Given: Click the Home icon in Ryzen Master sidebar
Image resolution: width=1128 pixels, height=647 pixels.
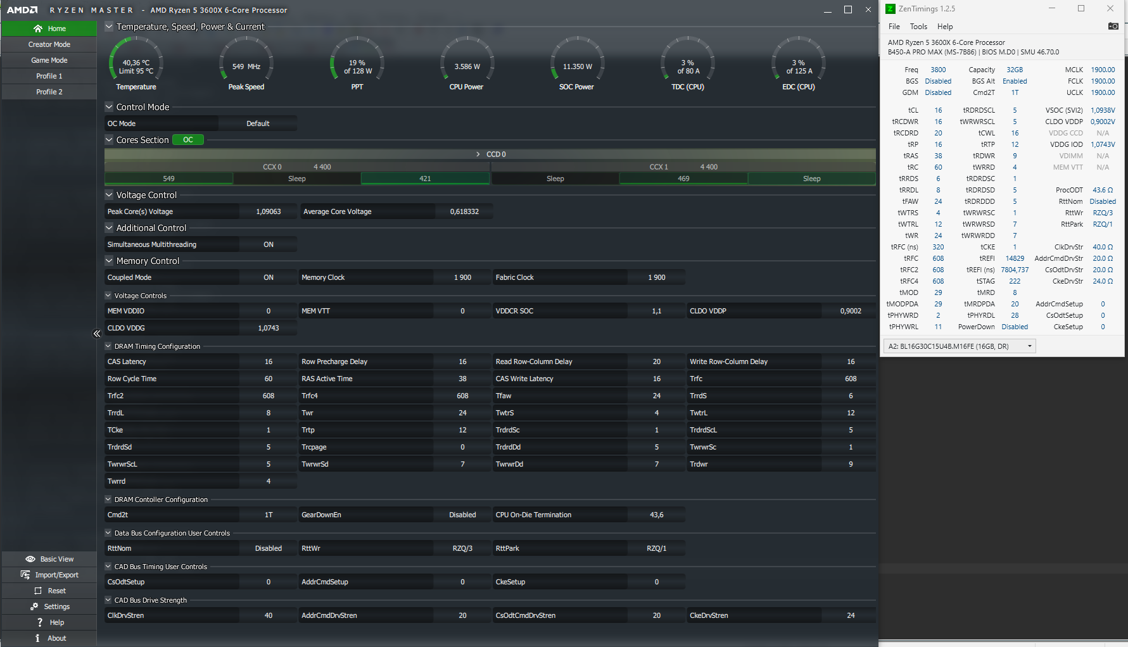Looking at the screenshot, I should pos(38,28).
